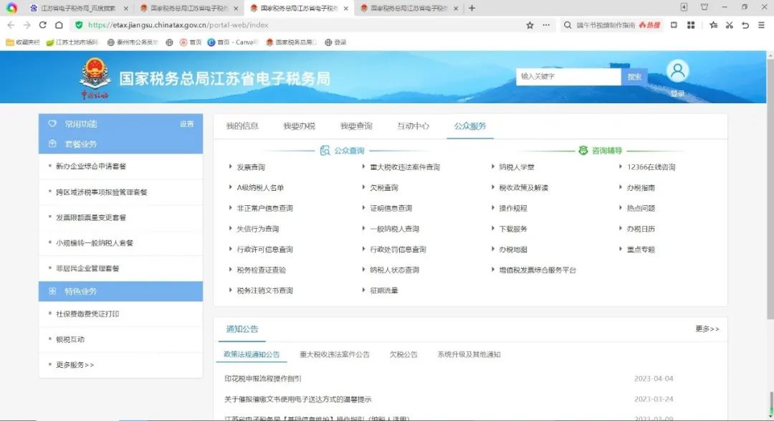Open 更多>> in the 通知公告 section
This screenshot has width=774, height=421.
click(x=707, y=328)
